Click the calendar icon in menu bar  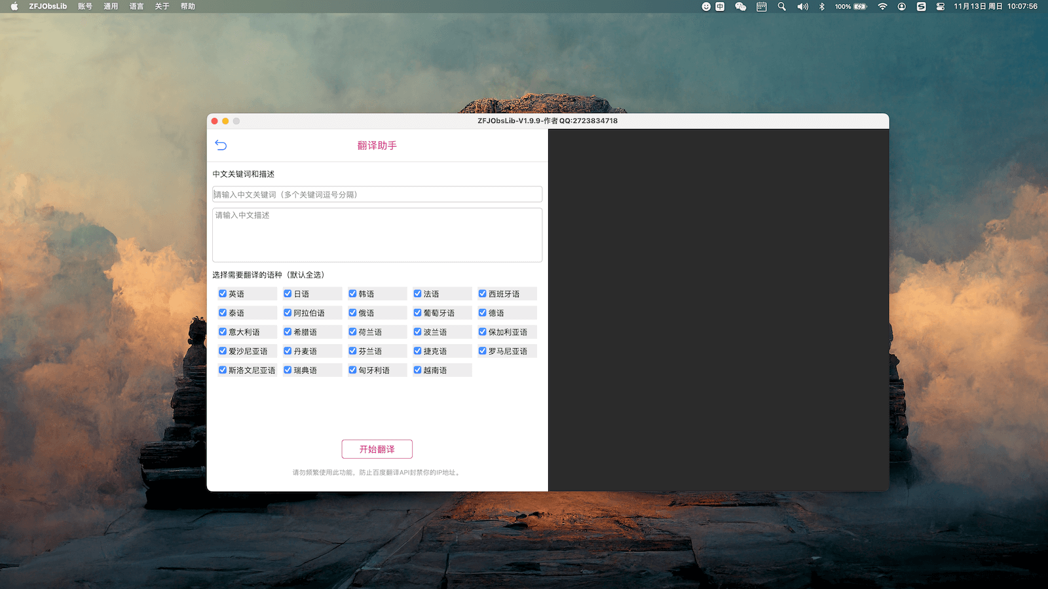tap(761, 7)
